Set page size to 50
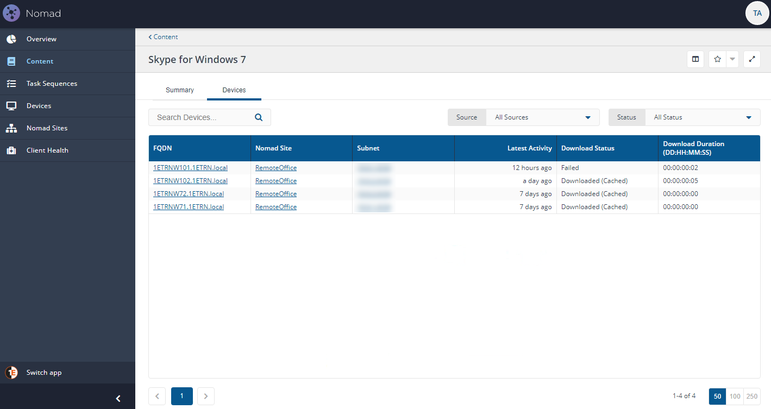This screenshot has height=409, width=771. pyautogui.click(x=717, y=397)
